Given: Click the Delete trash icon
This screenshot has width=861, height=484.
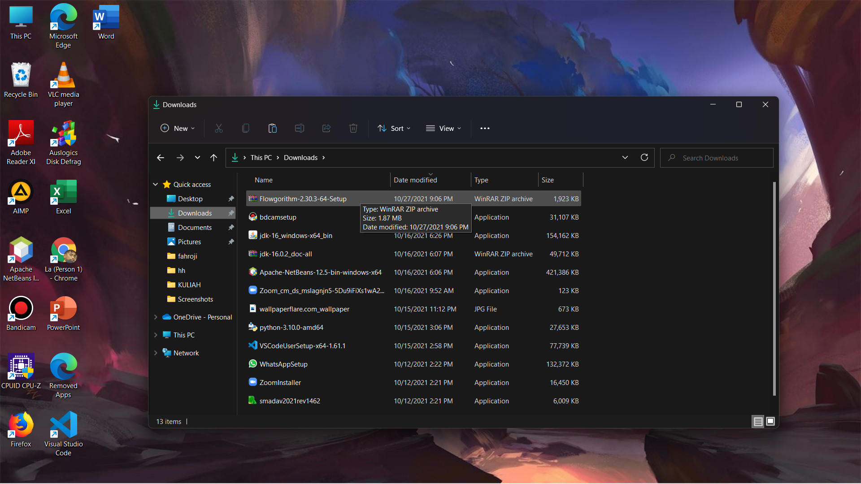Looking at the screenshot, I should click(x=353, y=128).
